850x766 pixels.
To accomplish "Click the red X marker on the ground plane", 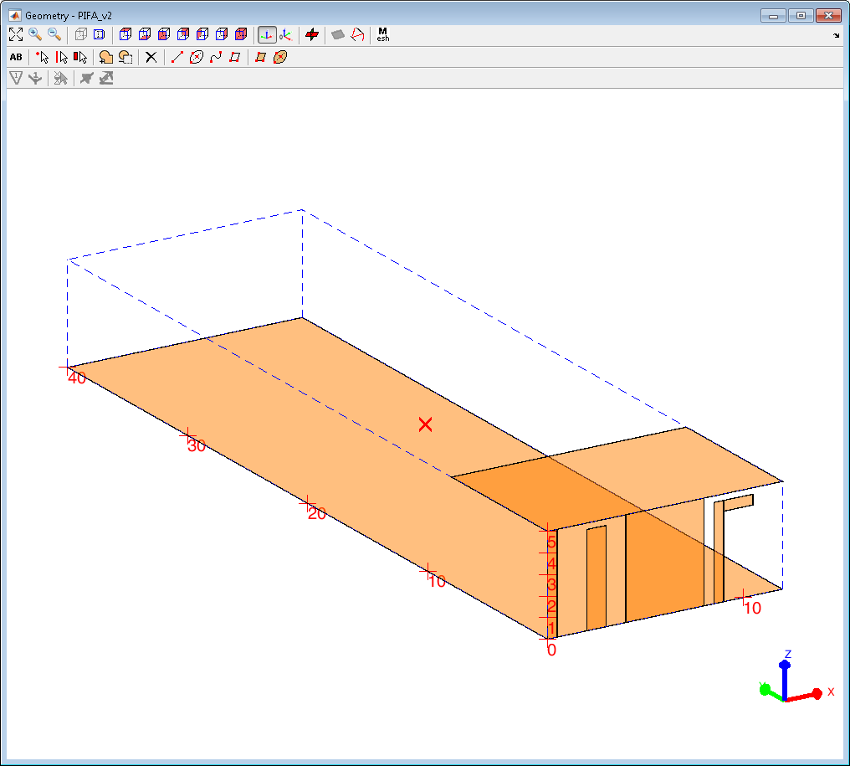I will [x=425, y=424].
